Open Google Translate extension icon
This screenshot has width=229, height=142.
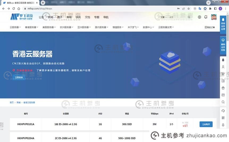[200, 9]
